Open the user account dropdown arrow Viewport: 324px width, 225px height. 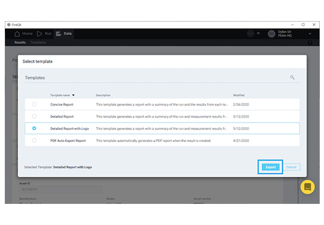tap(310, 34)
